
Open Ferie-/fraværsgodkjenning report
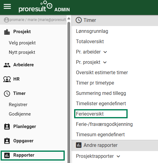click(104, 124)
